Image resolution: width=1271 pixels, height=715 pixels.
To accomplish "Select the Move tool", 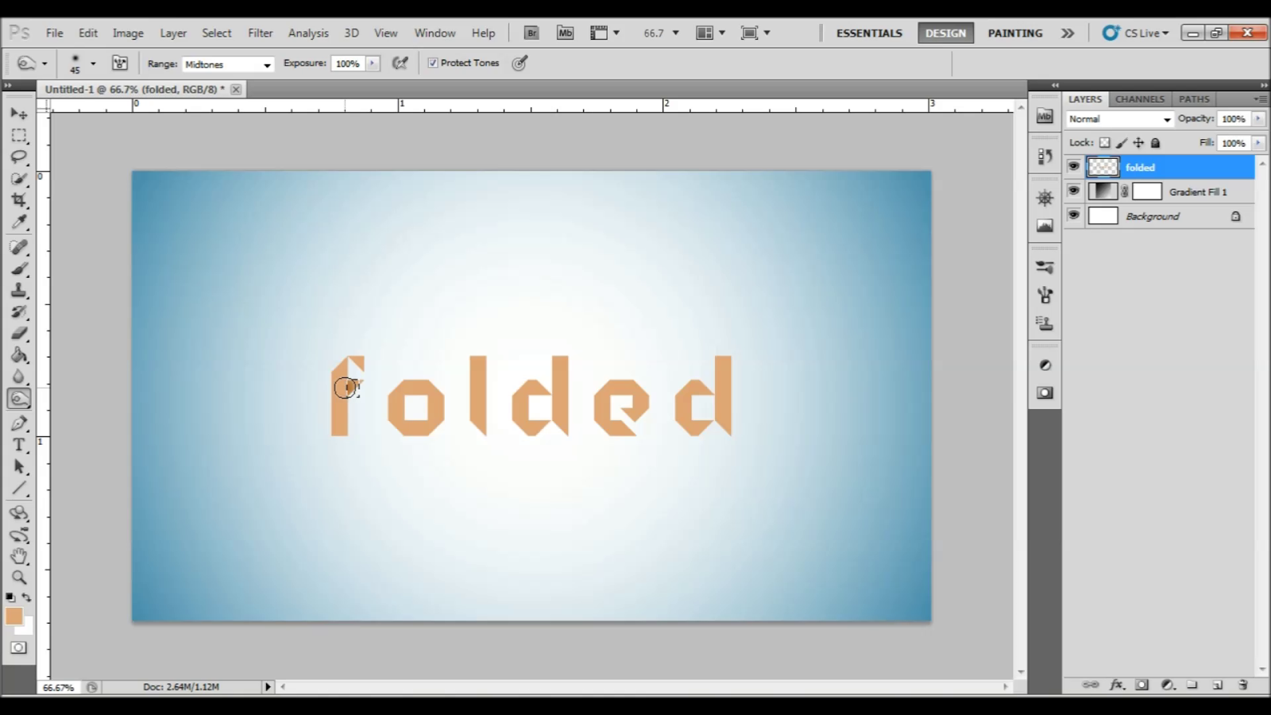I will point(19,114).
